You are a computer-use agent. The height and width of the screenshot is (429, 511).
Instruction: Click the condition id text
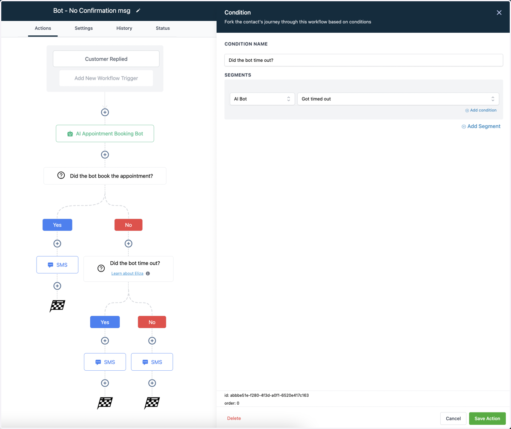(x=267, y=395)
